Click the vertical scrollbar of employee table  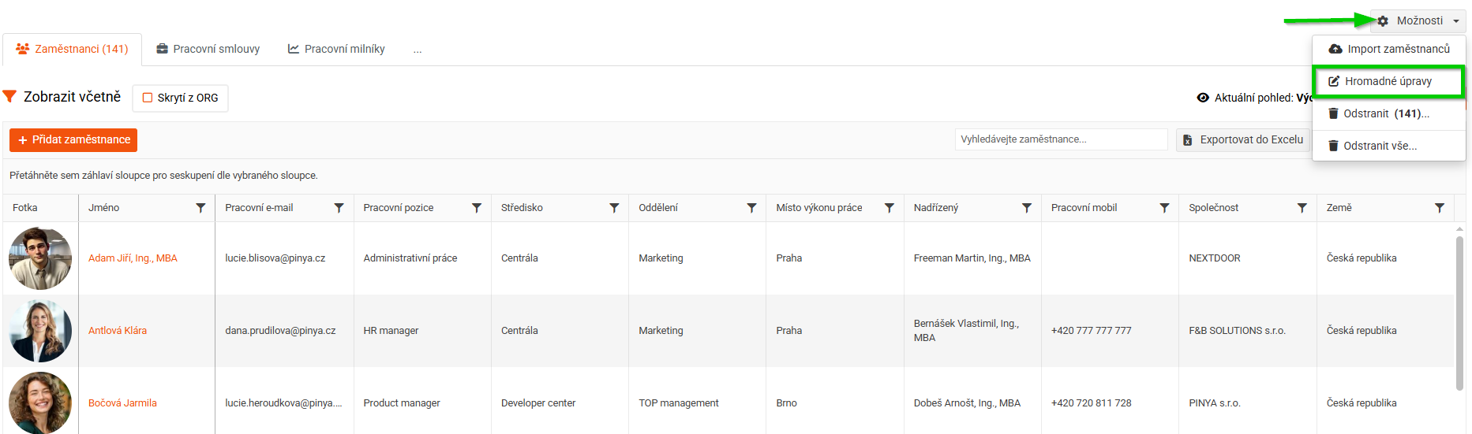[1459, 315]
